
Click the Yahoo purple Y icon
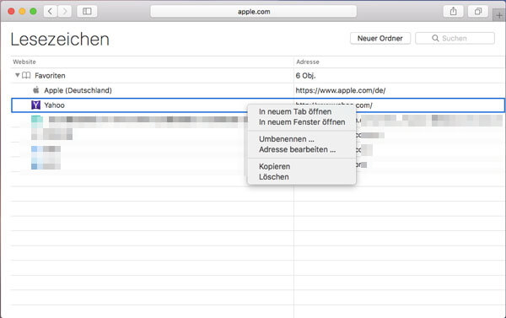point(35,105)
